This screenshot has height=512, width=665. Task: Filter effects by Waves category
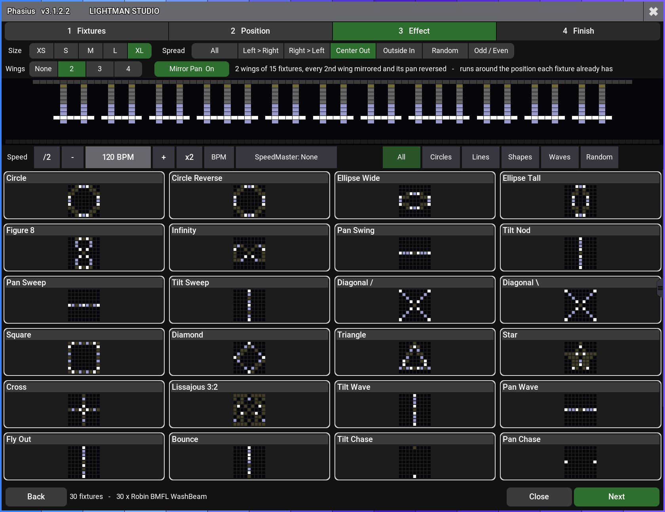(x=559, y=157)
